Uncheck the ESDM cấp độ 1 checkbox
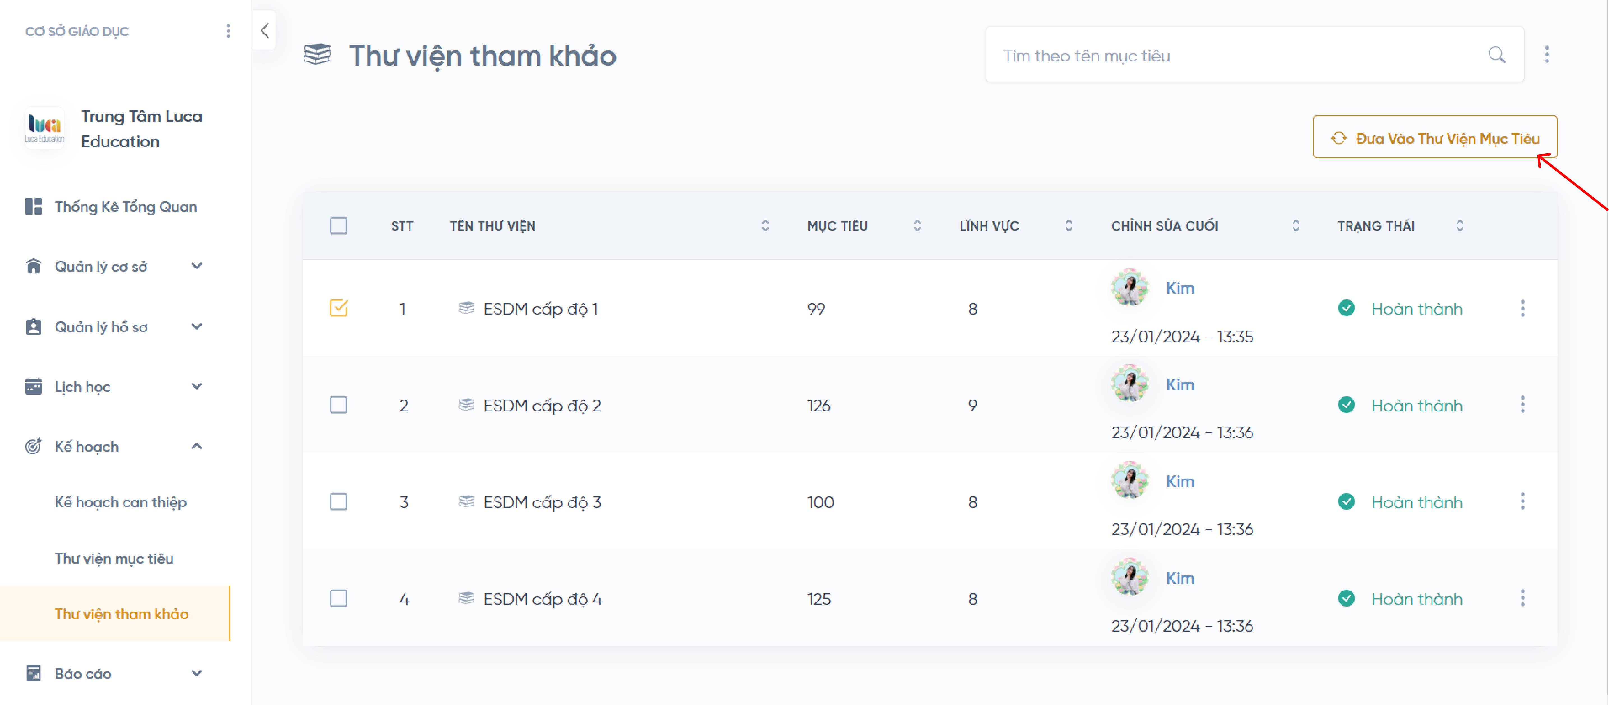 (339, 308)
